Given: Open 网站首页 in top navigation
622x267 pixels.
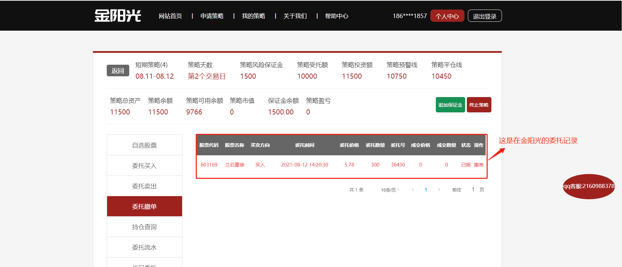Looking at the screenshot, I should click(170, 16).
